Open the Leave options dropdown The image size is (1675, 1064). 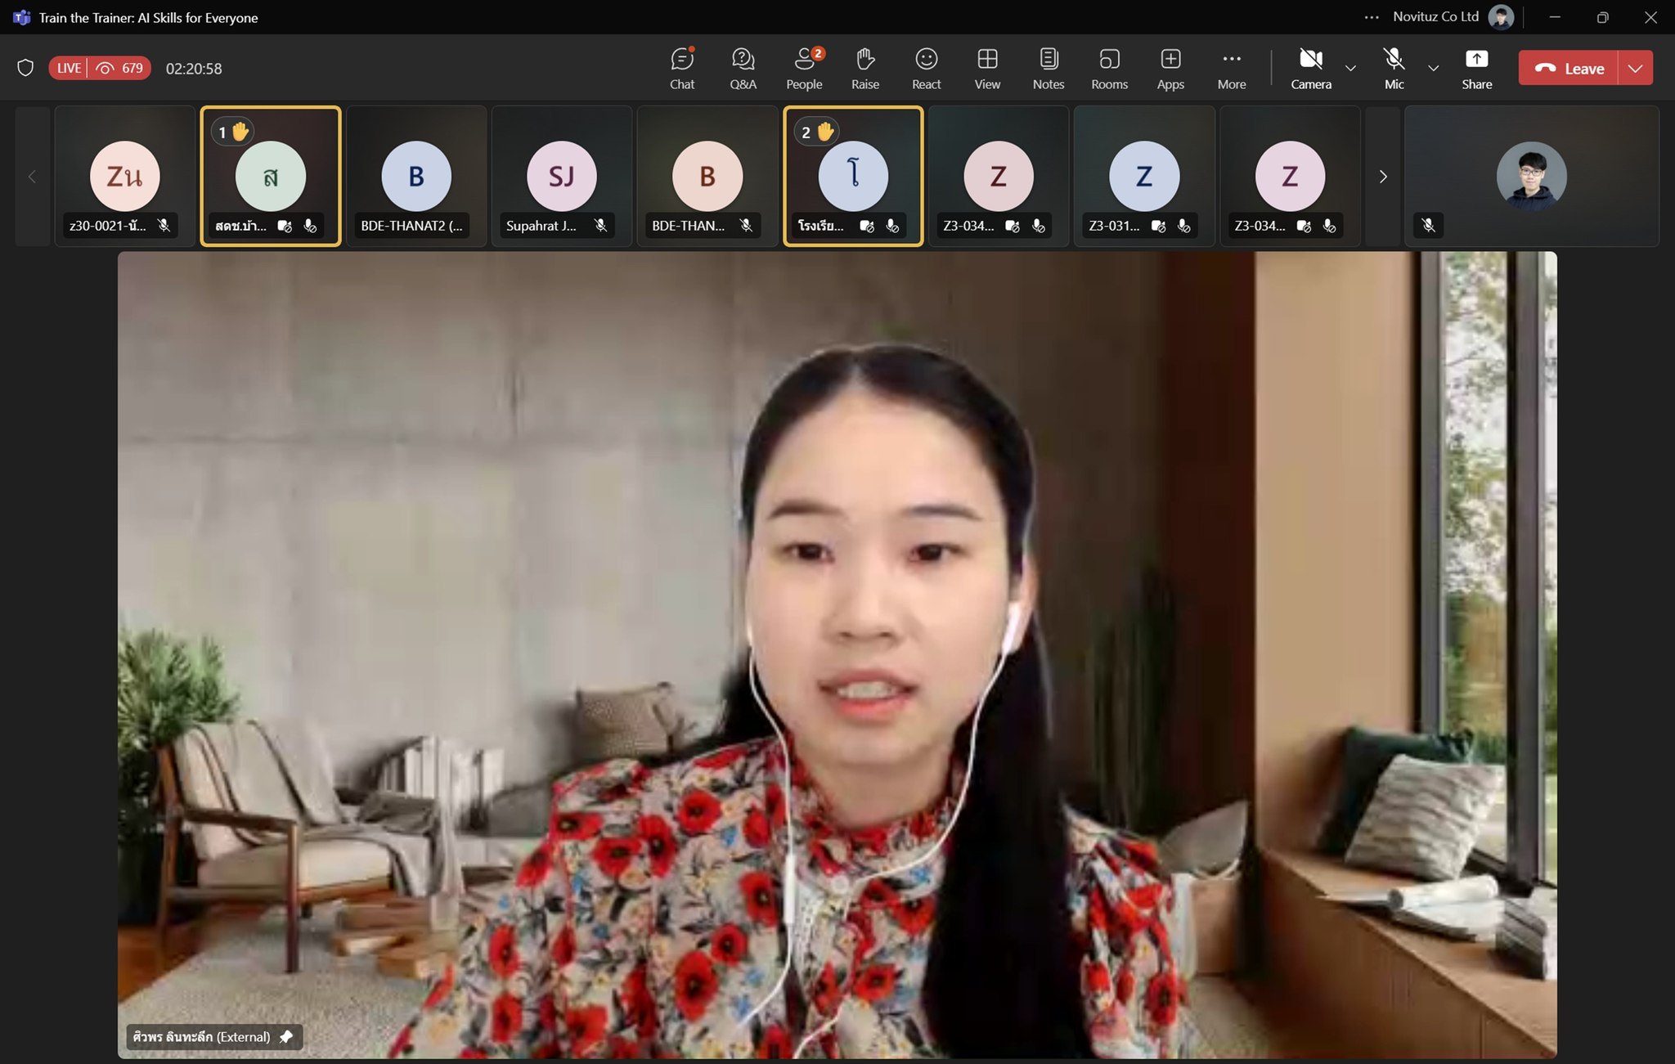[1635, 68]
